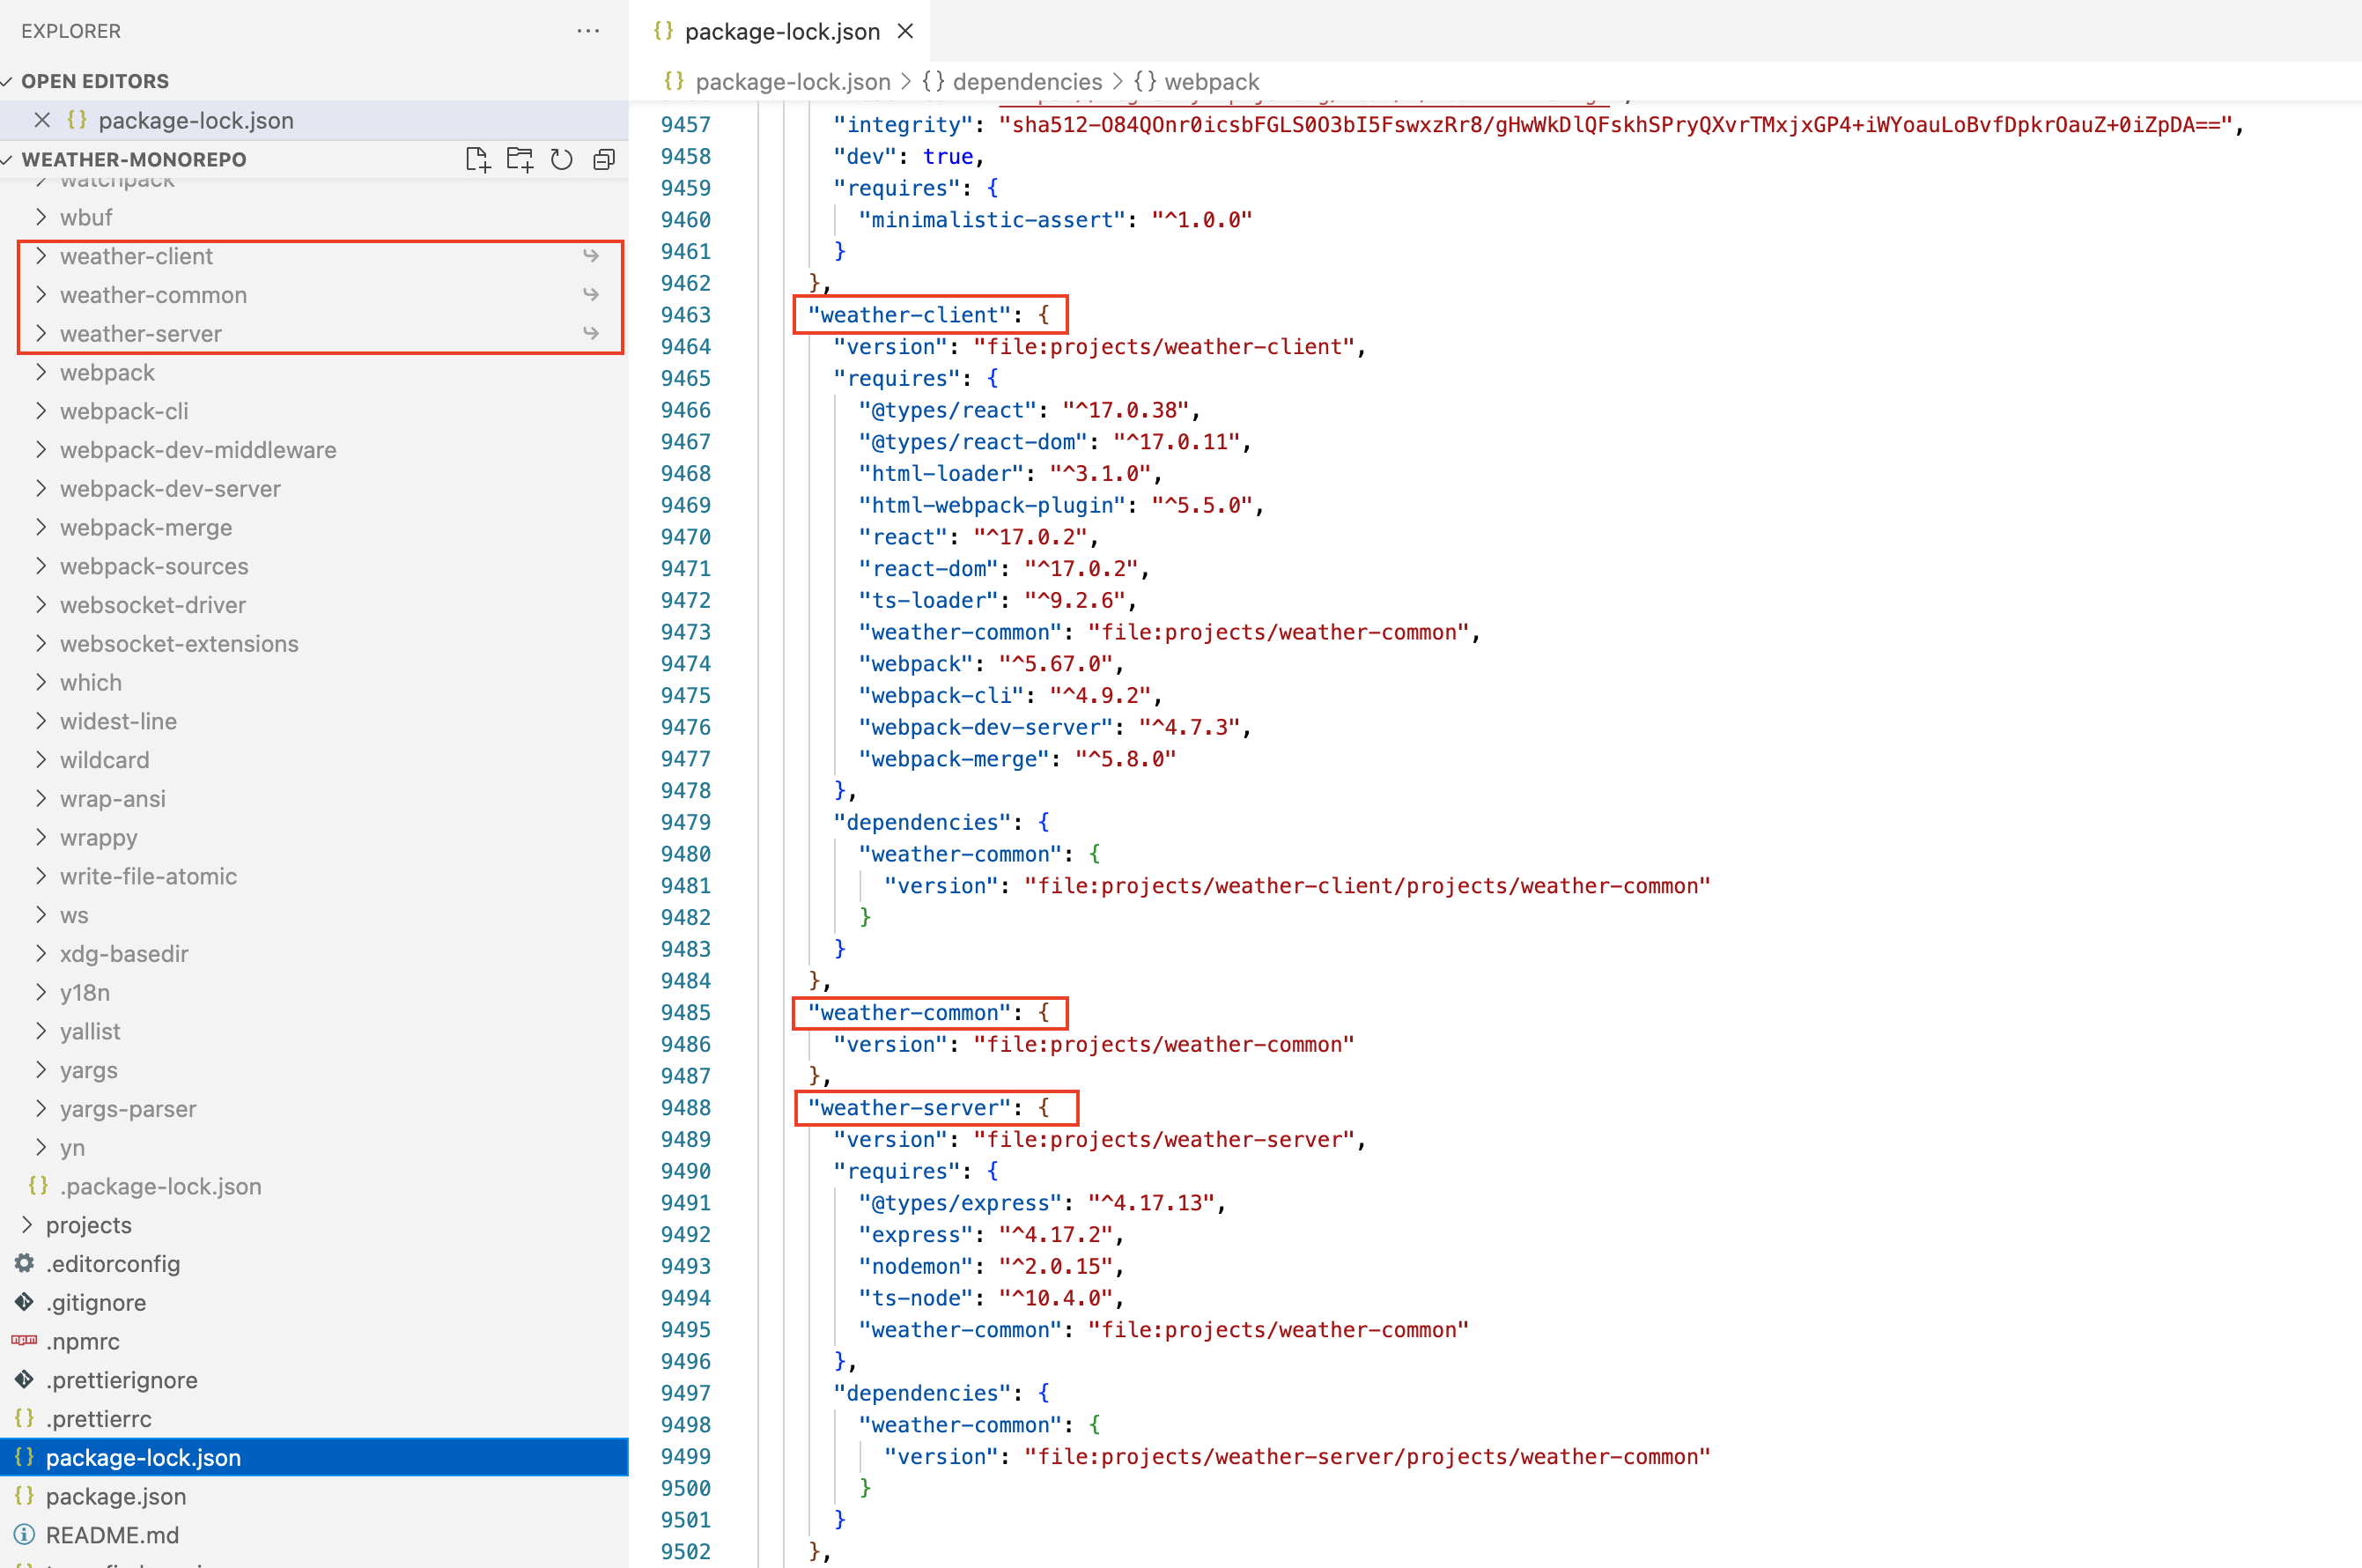Collapse all folders using the collapse icon
The width and height of the screenshot is (2362, 1568).
point(604,160)
